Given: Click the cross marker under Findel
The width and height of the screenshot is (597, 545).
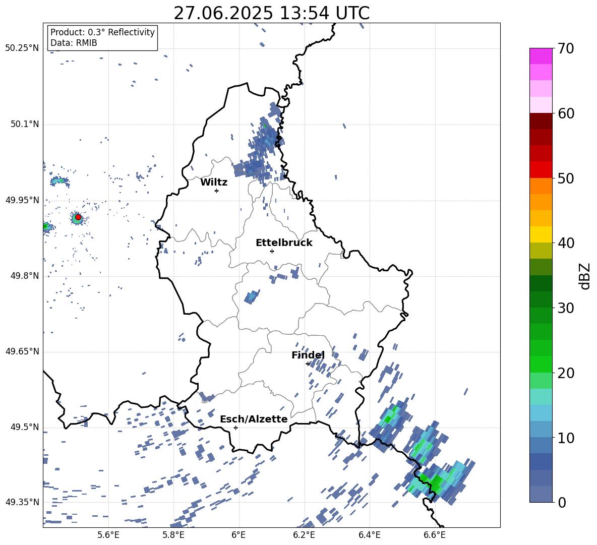Looking at the screenshot, I should click(x=308, y=364).
